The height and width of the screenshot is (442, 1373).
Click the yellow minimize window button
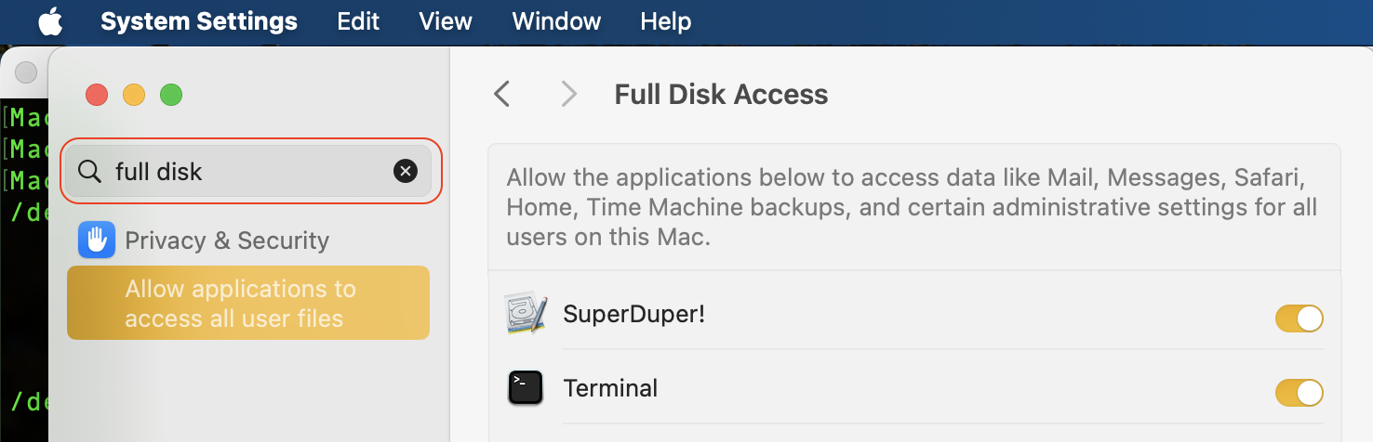tap(134, 95)
